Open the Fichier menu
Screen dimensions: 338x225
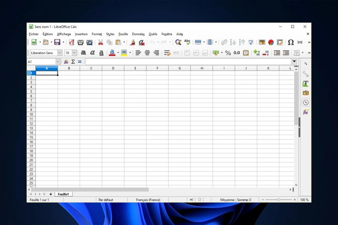(33, 34)
